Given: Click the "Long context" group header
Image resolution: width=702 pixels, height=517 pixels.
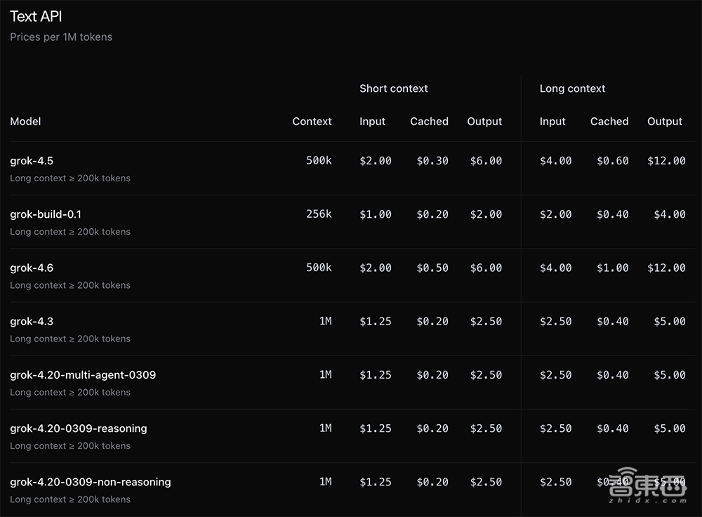Looking at the screenshot, I should click(572, 89).
